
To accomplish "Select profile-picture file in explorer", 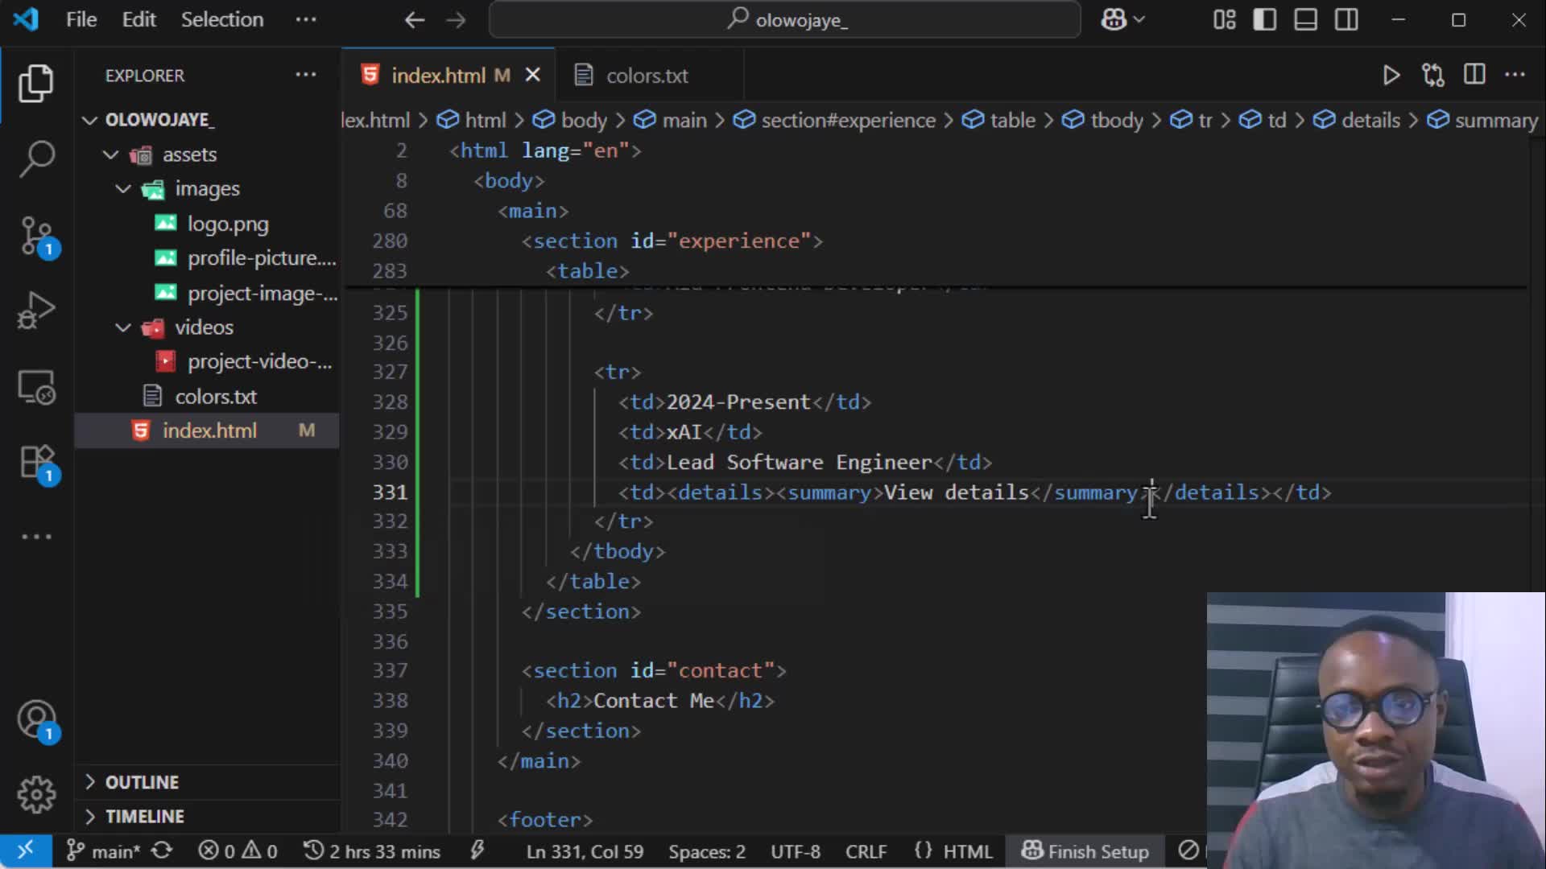I will [207, 258].
